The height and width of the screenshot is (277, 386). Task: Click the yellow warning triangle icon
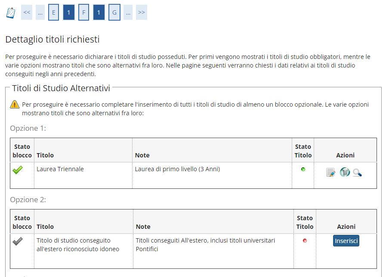(15, 105)
